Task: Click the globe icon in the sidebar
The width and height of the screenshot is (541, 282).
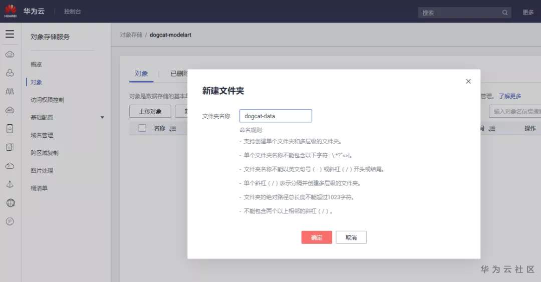Action: coord(11,203)
